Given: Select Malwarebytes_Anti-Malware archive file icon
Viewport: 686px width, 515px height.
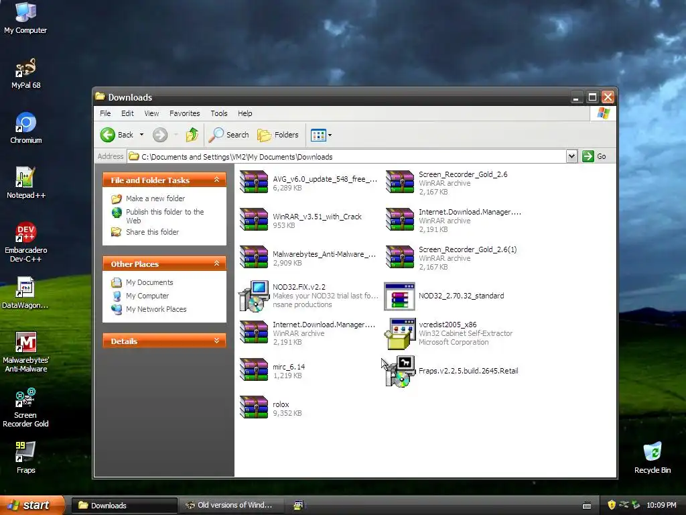Looking at the screenshot, I should pyautogui.click(x=254, y=257).
